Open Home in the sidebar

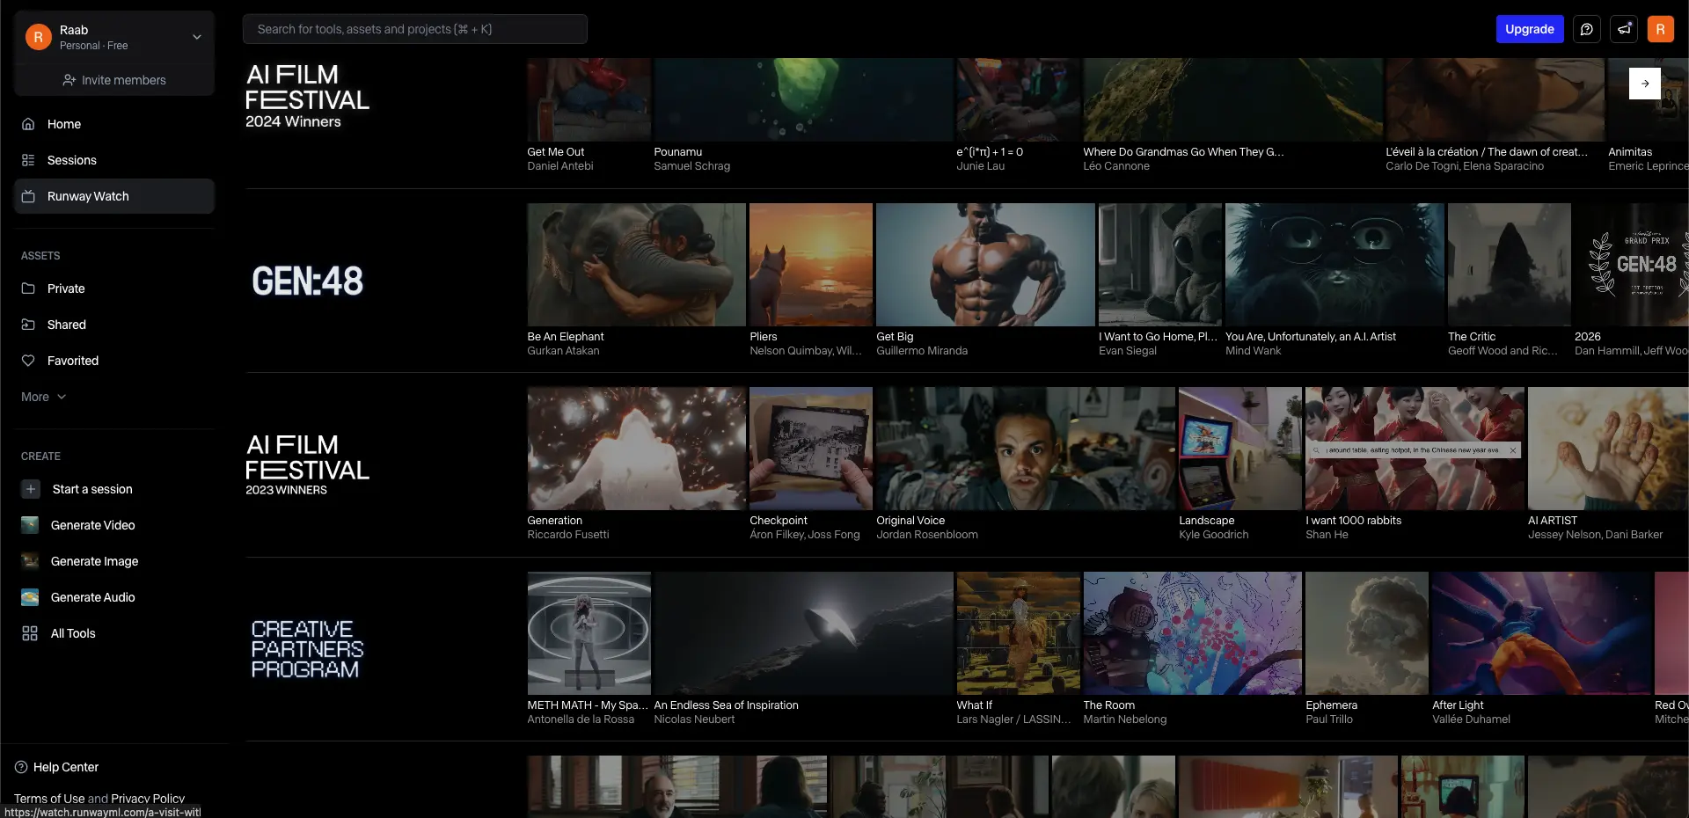[114, 124]
